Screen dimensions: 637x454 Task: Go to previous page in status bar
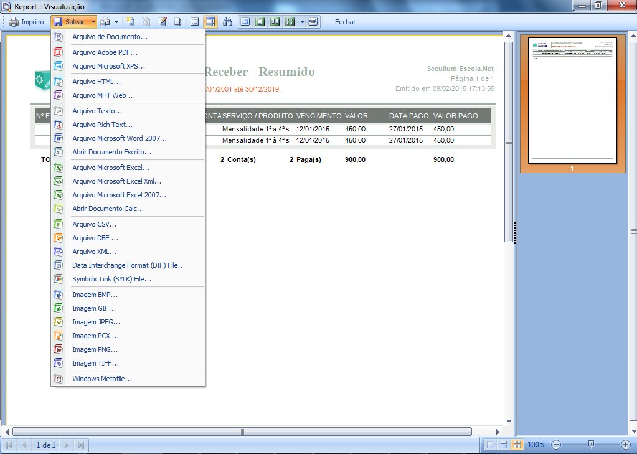pos(24,445)
